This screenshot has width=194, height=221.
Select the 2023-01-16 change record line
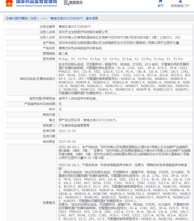coord(123,167)
